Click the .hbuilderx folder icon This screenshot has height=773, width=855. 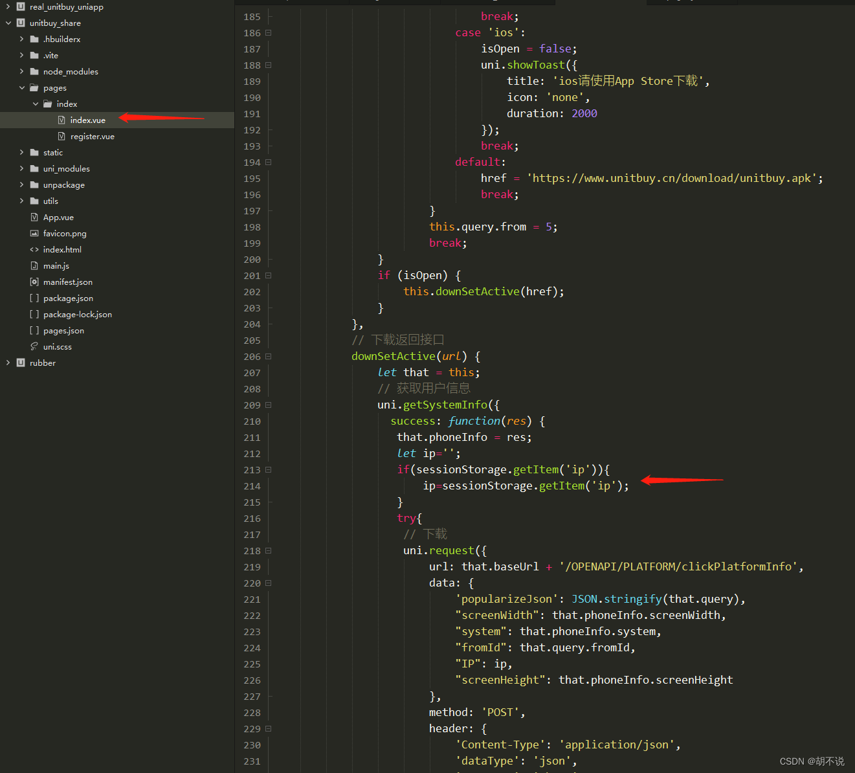click(x=34, y=39)
